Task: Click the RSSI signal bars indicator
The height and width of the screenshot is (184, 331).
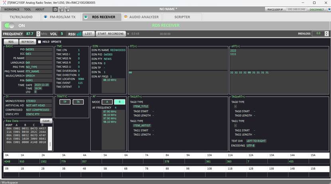Action: click(x=79, y=34)
